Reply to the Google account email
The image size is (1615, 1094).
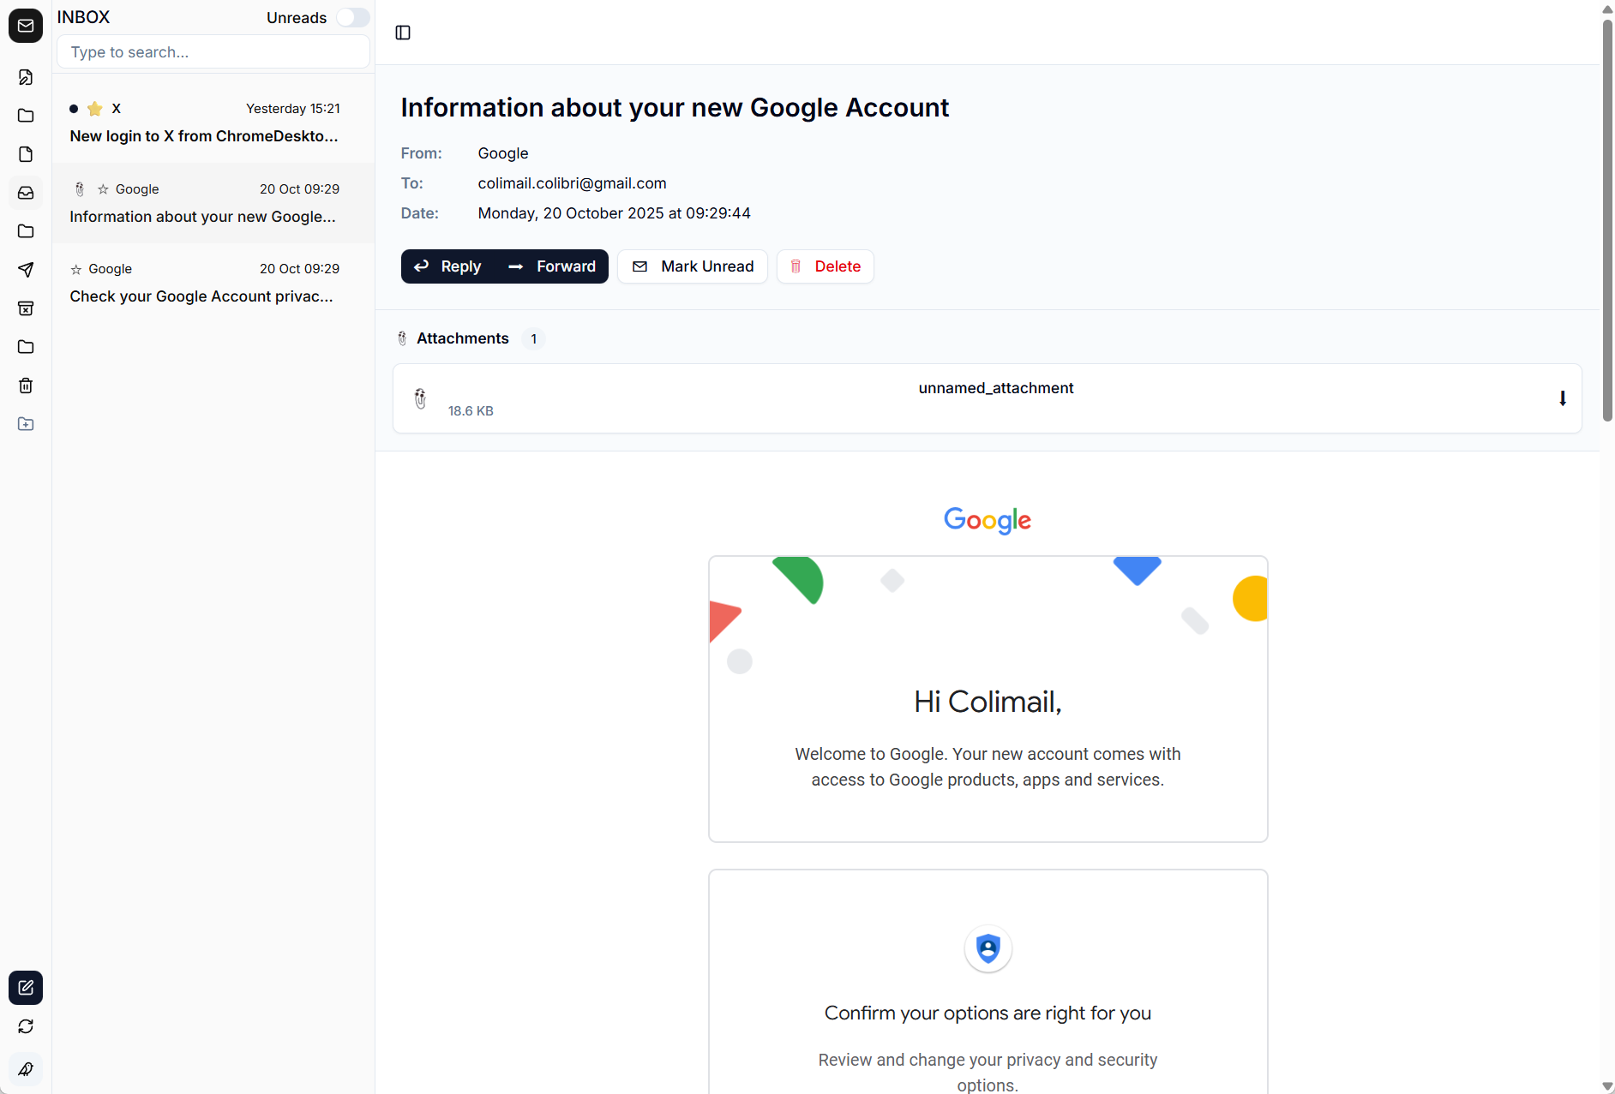[447, 266]
